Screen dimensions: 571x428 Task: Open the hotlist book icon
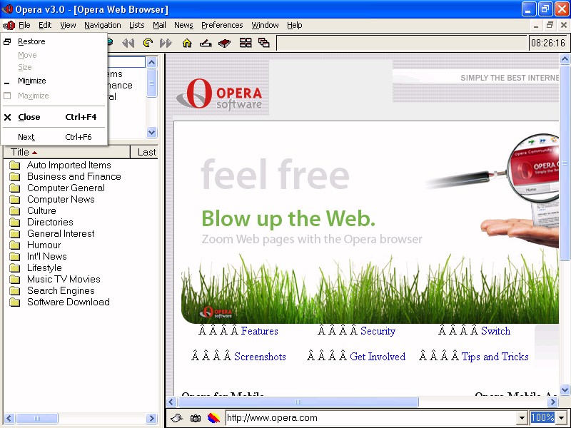tap(224, 44)
